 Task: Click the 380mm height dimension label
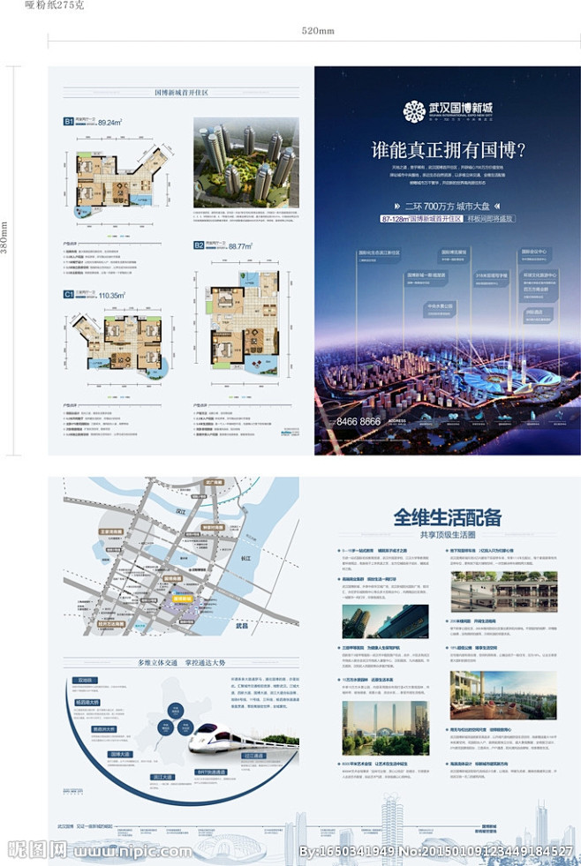coord(4,237)
